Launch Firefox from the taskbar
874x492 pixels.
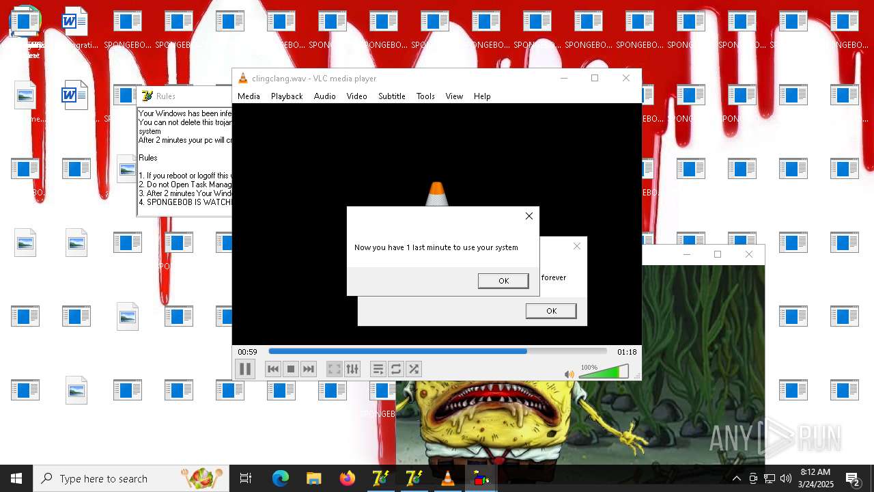coord(348,478)
